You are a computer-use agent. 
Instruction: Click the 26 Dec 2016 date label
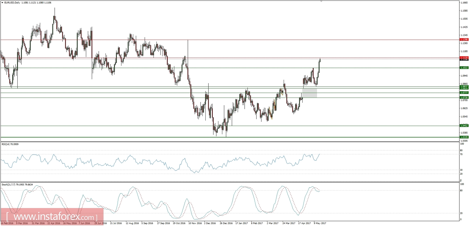[226, 223]
